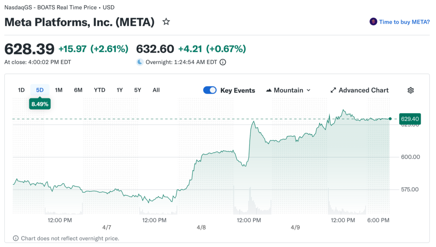Viewport: 436px width, 247px height.
Task: Open chart settings gear icon
Action: tap(410, 90)
